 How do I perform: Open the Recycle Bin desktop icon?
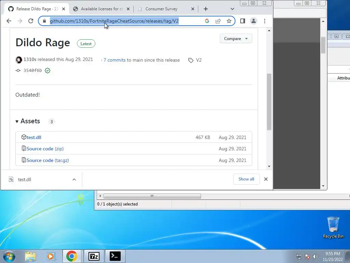coord(333,227)
